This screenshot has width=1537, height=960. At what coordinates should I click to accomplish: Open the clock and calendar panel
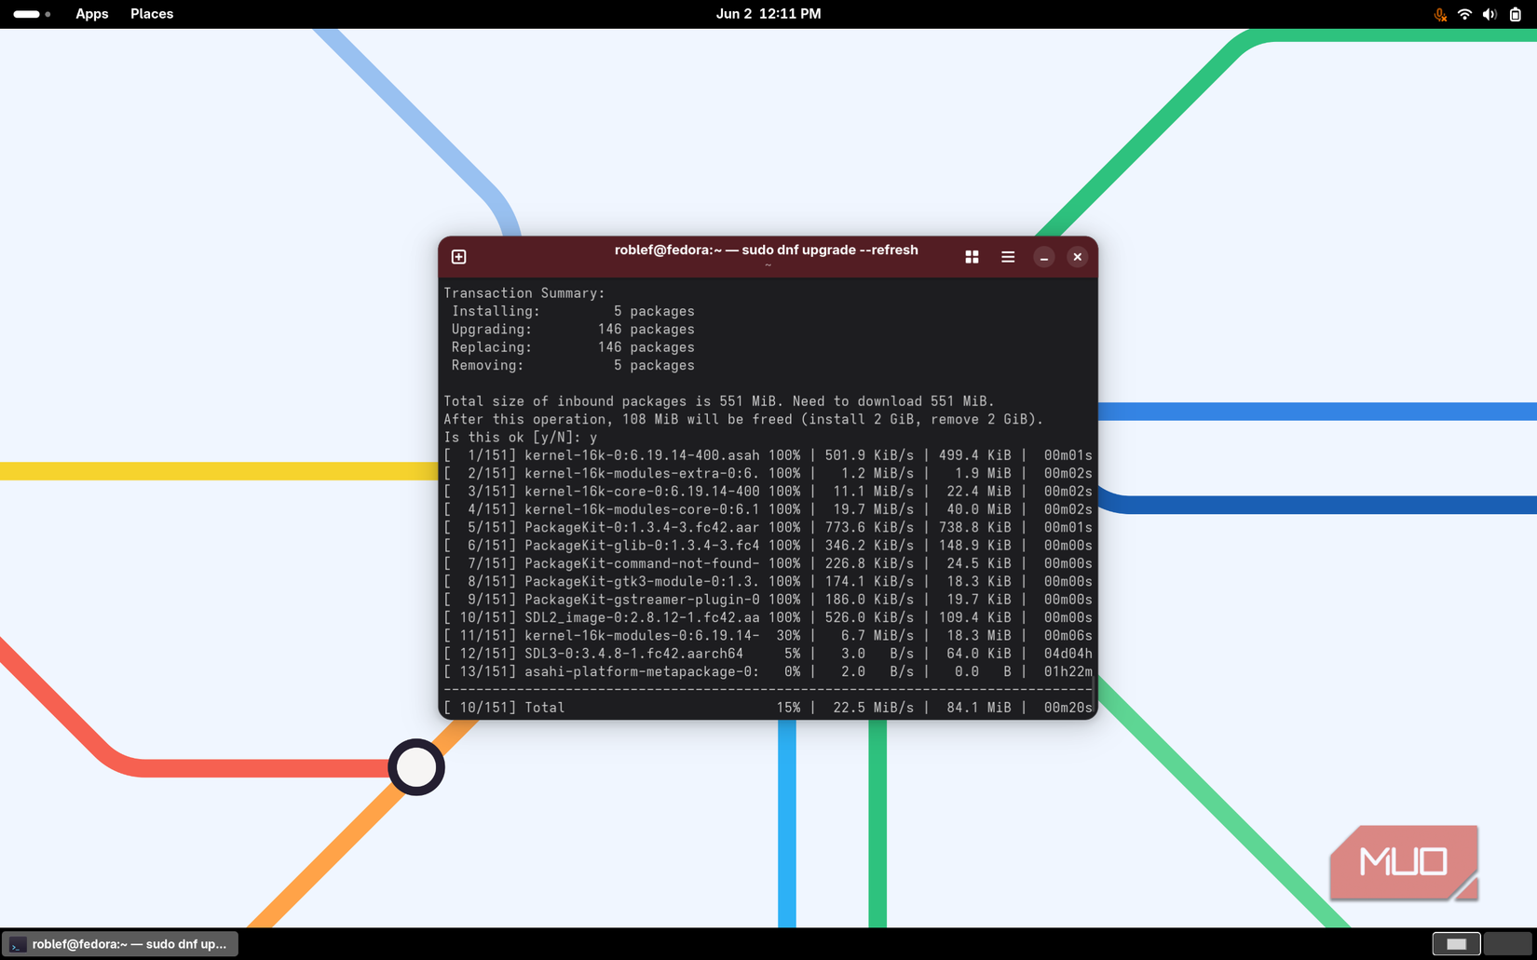click(x=768, y=14)
